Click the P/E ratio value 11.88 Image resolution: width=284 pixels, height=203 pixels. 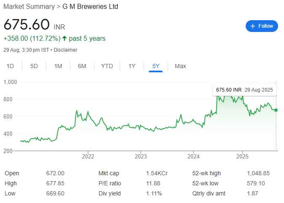(153, 183)
